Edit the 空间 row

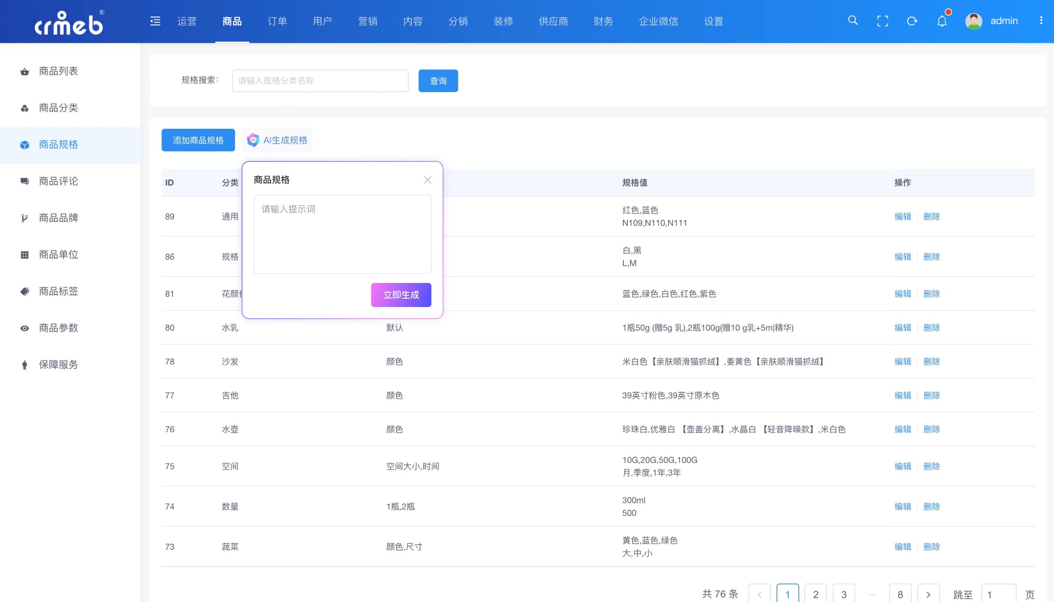pos(903,467)
